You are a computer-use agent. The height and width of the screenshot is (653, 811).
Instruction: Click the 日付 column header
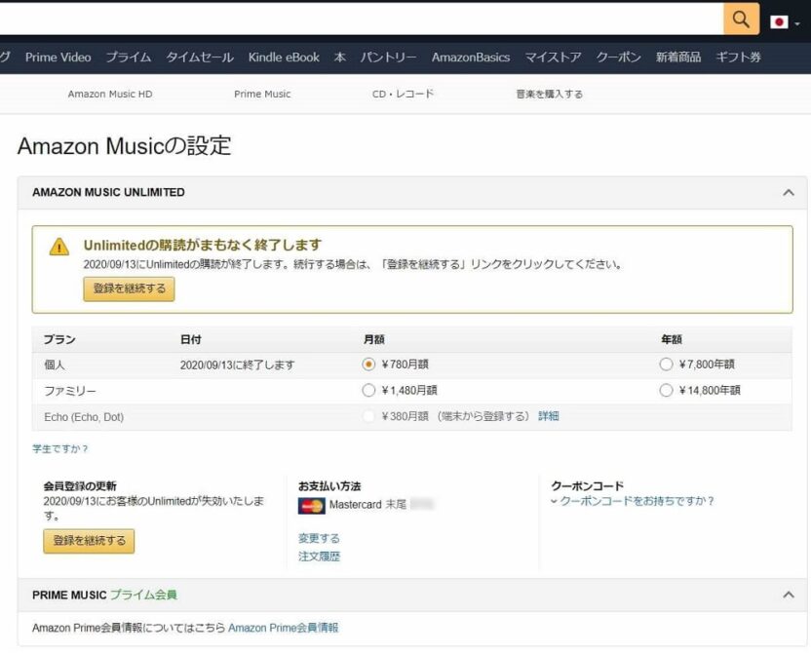tap(190, 339)
